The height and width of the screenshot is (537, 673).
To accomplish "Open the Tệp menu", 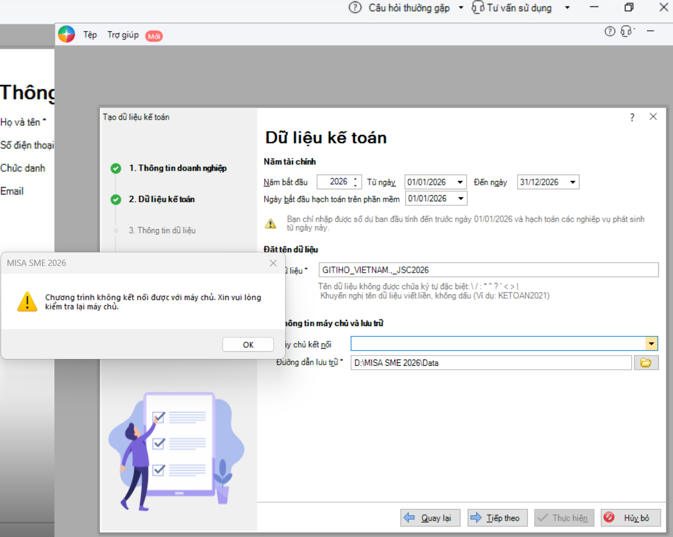I will [x=90, y=35].
